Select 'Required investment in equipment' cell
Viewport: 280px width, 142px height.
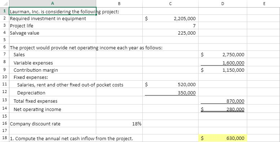[53, 18]
